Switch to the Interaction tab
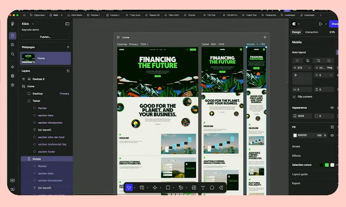The image size is (346, 207). click(311, 32)
